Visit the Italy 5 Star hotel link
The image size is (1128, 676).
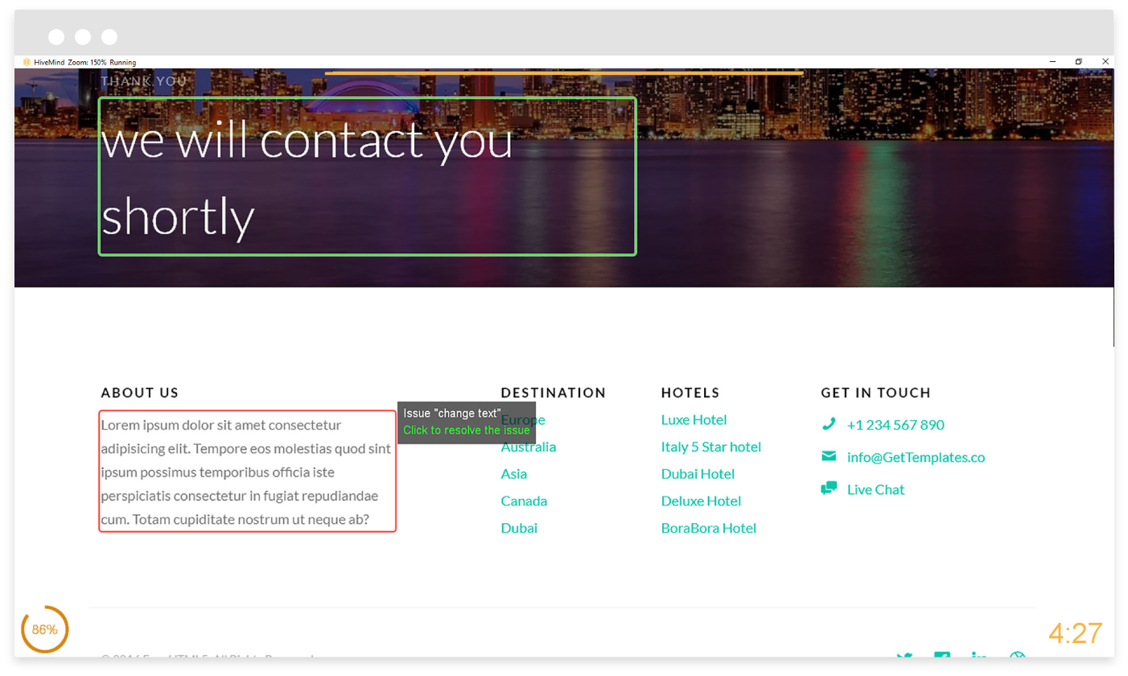710,447
